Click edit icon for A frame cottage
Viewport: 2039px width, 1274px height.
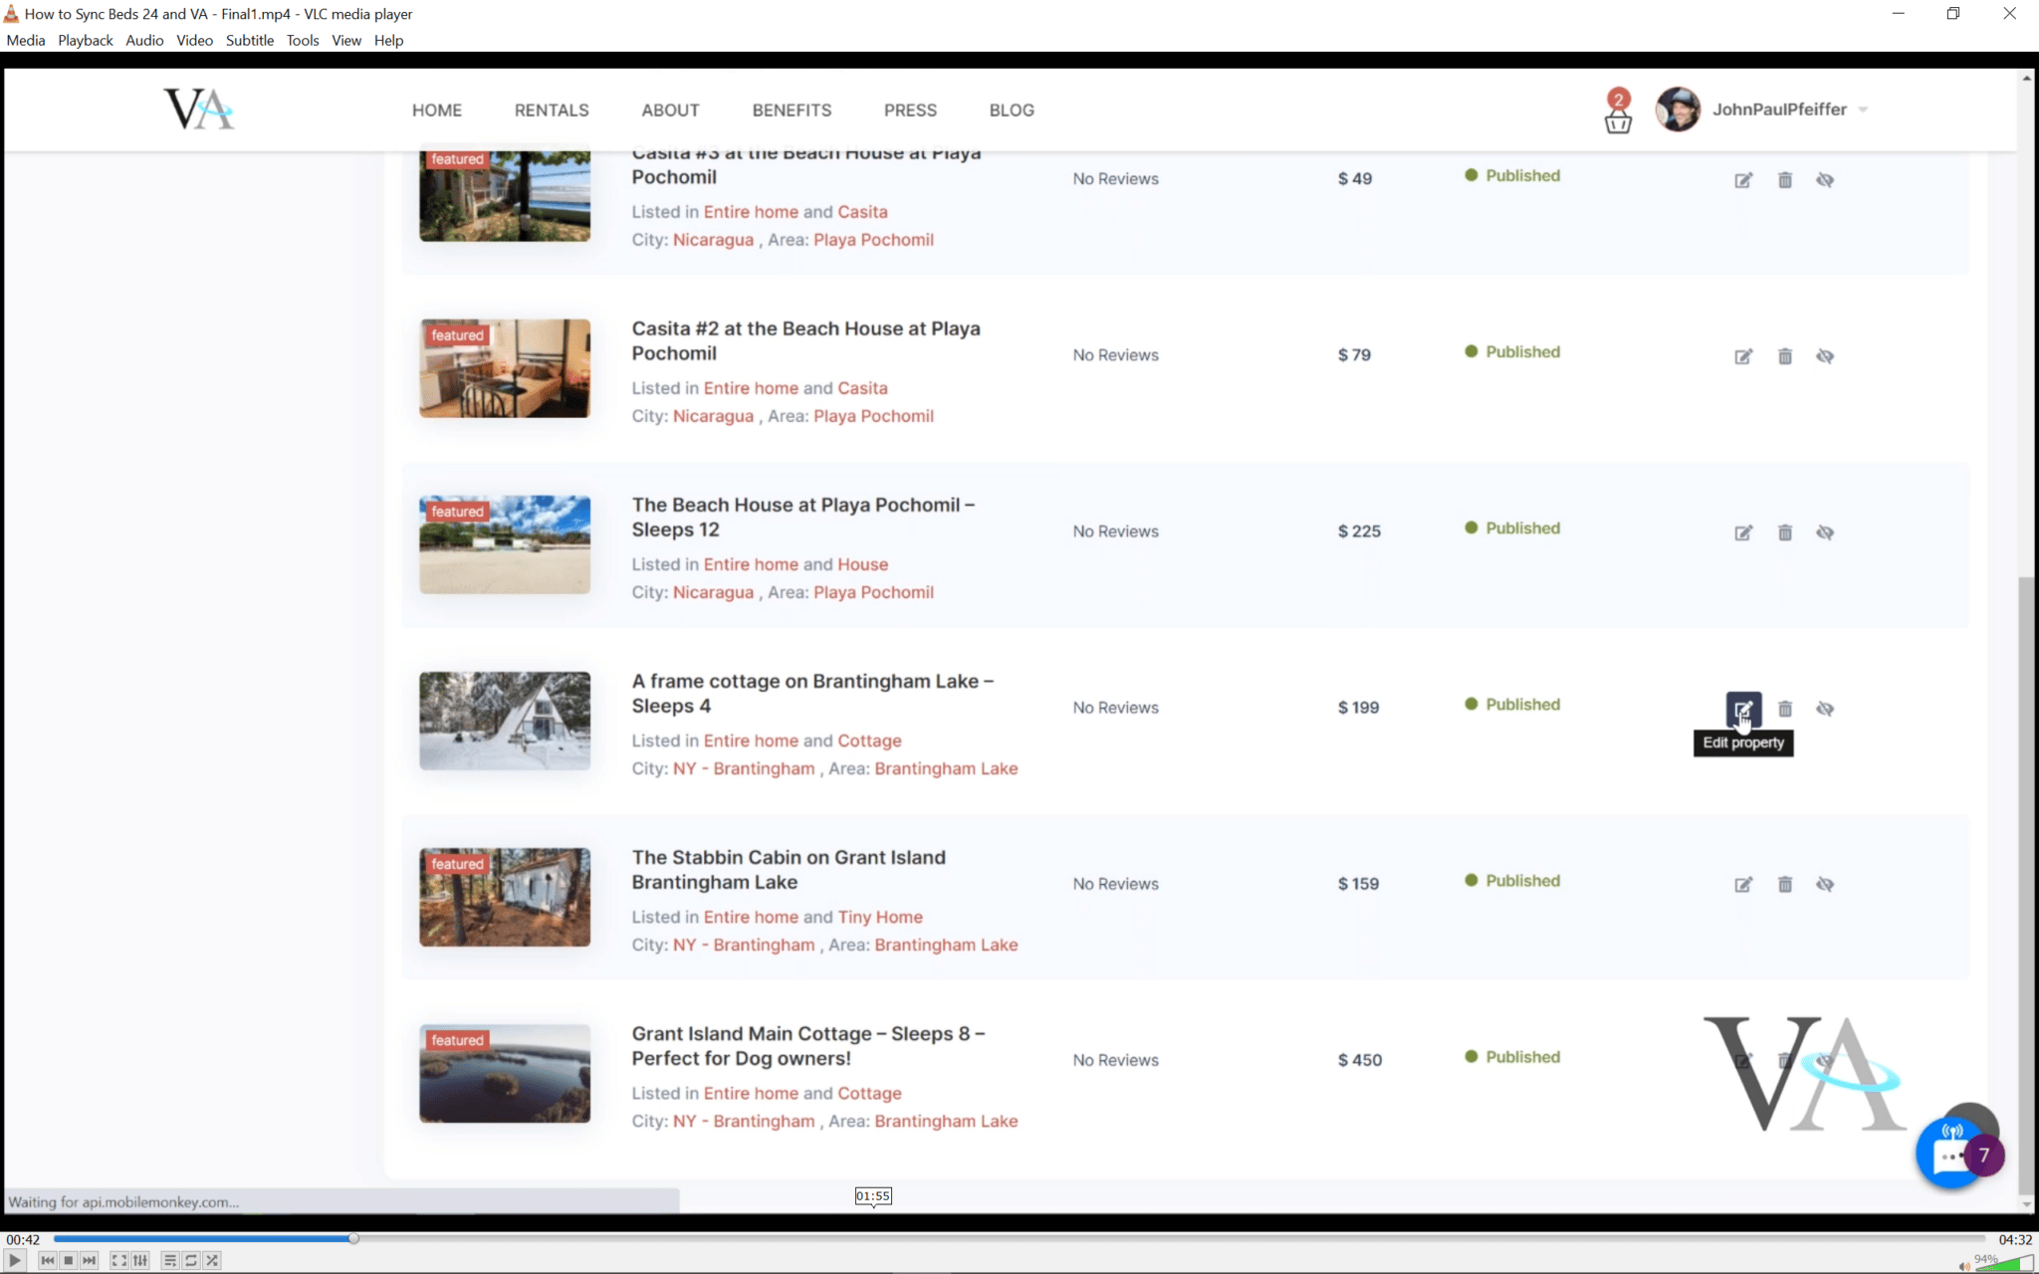click(x=1742, y=709)
